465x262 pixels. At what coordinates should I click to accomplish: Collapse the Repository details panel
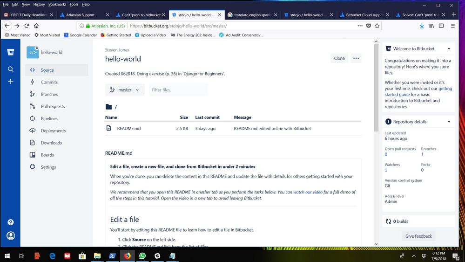point(449,122)
